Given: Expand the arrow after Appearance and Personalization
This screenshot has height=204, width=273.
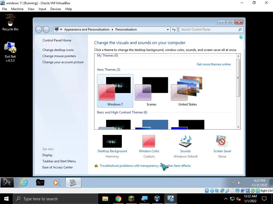Looking at the screenshot, I should point(112,29).
